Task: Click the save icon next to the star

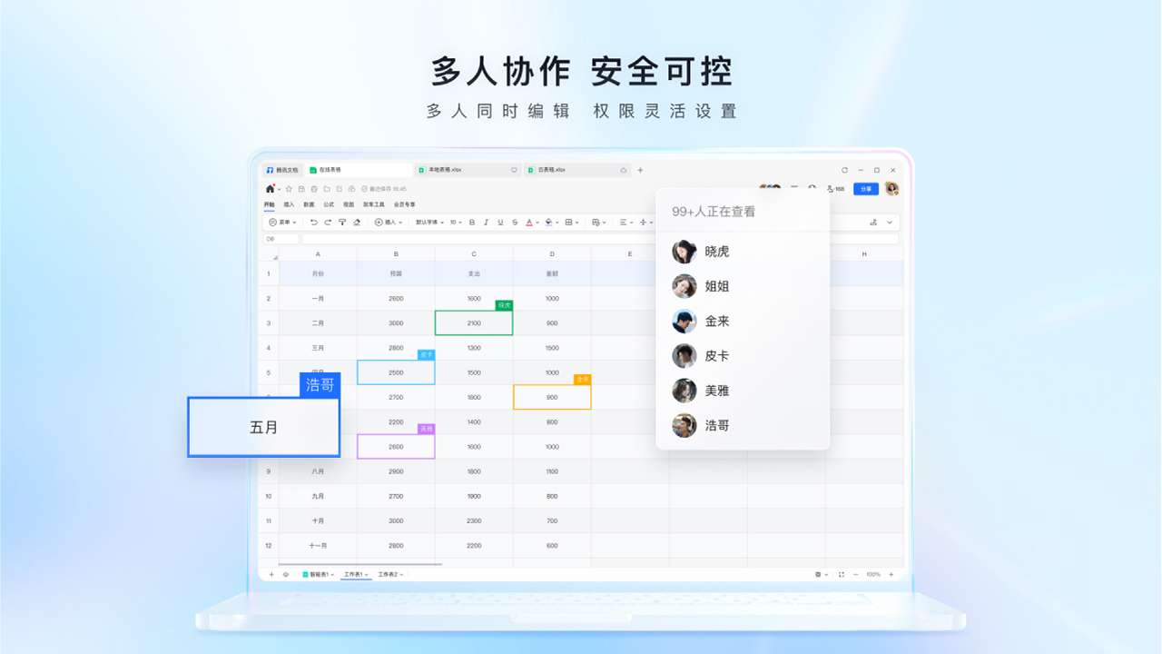Action: click(301, 189)
